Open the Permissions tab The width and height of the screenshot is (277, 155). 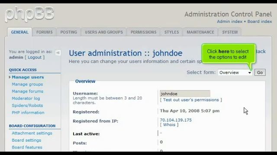click(x=143, y=32)
